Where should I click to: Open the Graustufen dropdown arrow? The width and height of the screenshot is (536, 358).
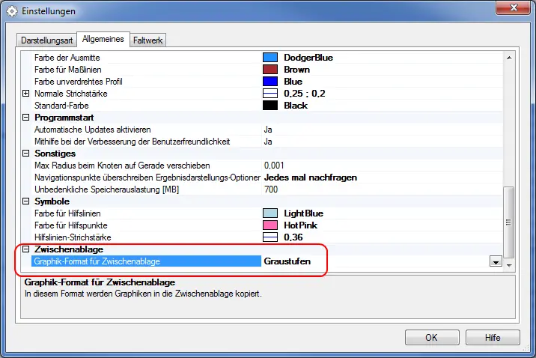(x=496, y=262)
